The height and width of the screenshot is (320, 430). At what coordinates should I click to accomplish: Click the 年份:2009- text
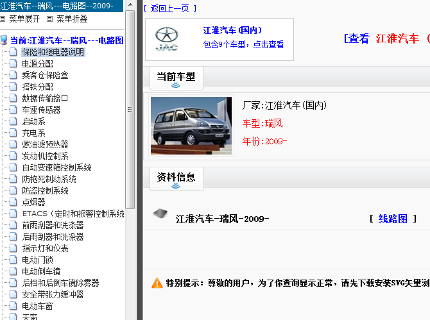click(x=264, y=141)
